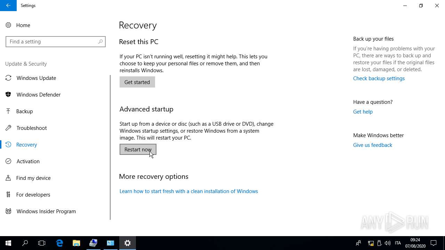
Task: Open File Explorer from taskbar
Action: pos(76,243)
